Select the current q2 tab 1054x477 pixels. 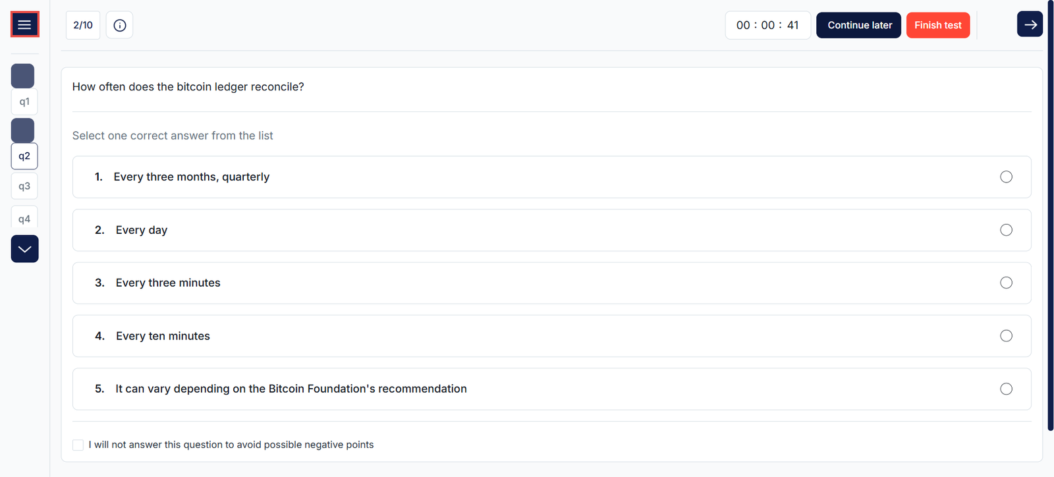pyautogui.click(x=24, y=156)
